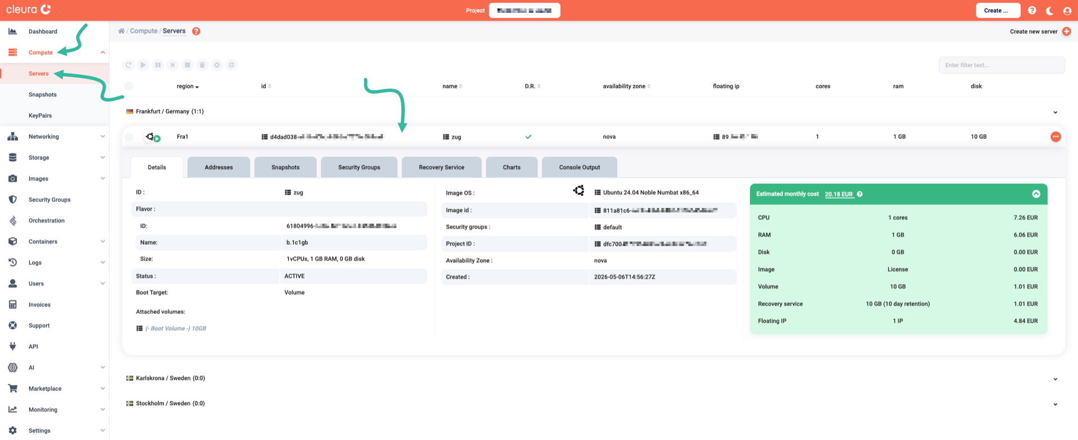
Task: Open the orange actions menu for zug server
Action: (1056, 137)
